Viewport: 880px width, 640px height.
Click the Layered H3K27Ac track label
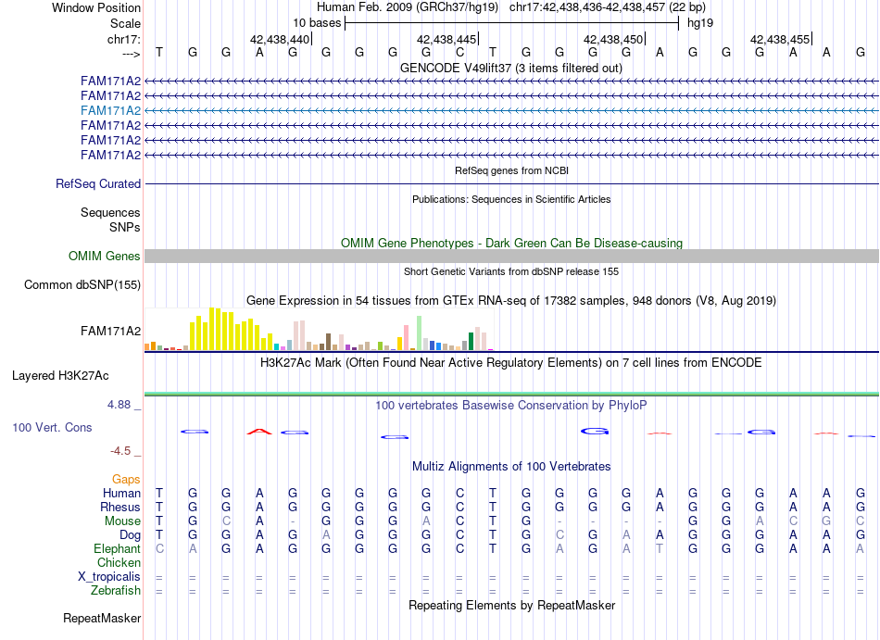pyautogui.click(x=60, y=375)
